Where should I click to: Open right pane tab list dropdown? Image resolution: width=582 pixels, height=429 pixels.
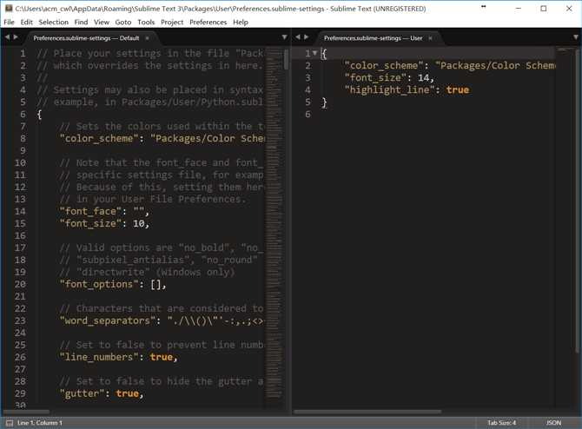click(576, 37)
